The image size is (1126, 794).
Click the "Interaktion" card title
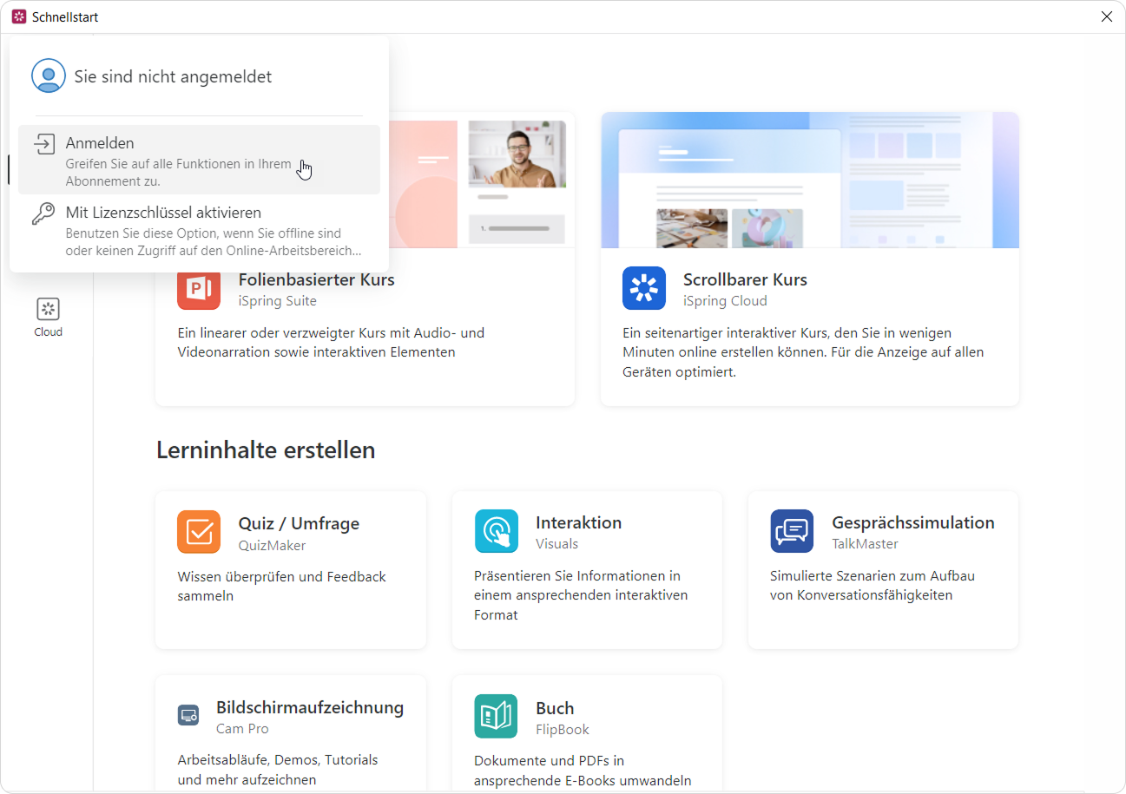(578, 522)
